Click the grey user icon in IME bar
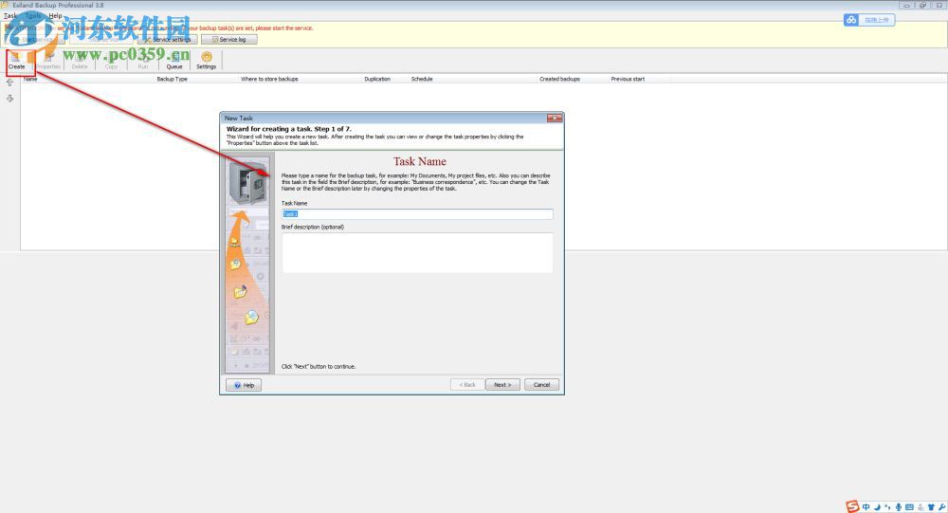 pyautogui.click(x=921, y=507)
